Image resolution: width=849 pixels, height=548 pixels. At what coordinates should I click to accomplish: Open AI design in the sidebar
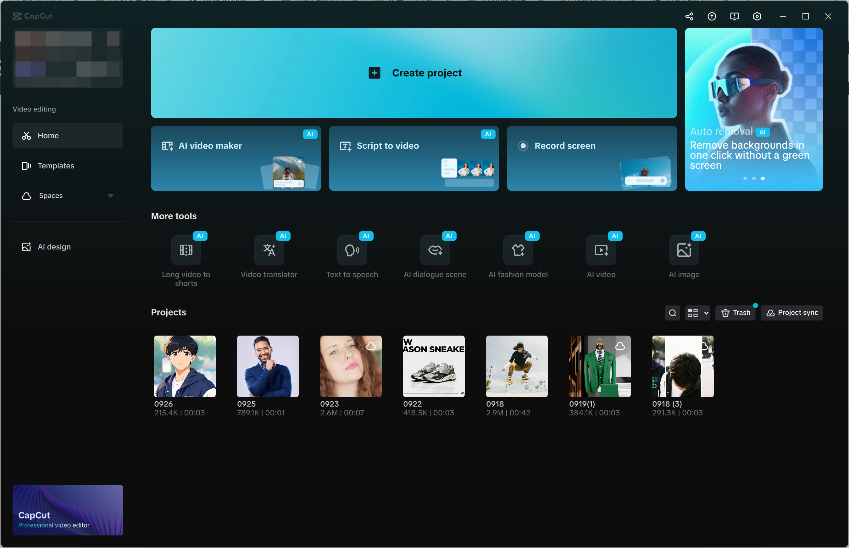click(54, 247)
